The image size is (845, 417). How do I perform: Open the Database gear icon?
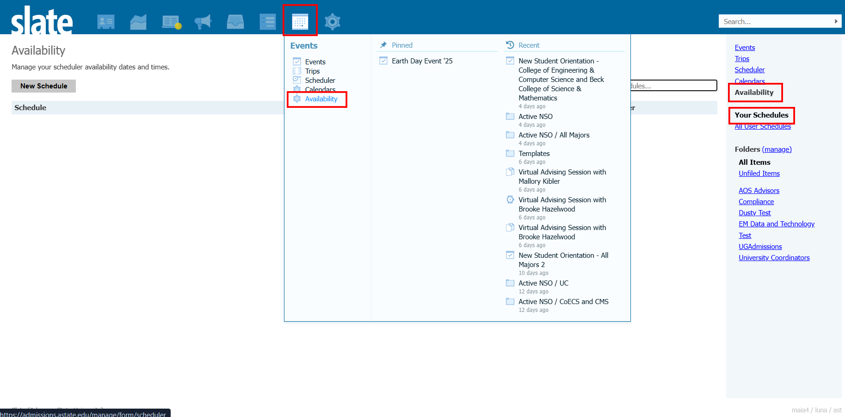(x=333, y=22)
